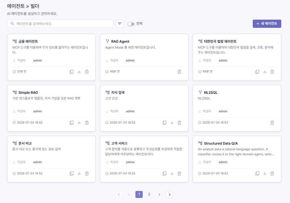Open the 지식 검색 card title

[118, 92]
